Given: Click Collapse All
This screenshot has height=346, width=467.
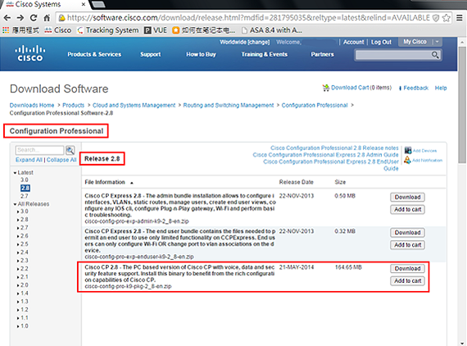Looking at the screenshot, I should tap(61, 160).
